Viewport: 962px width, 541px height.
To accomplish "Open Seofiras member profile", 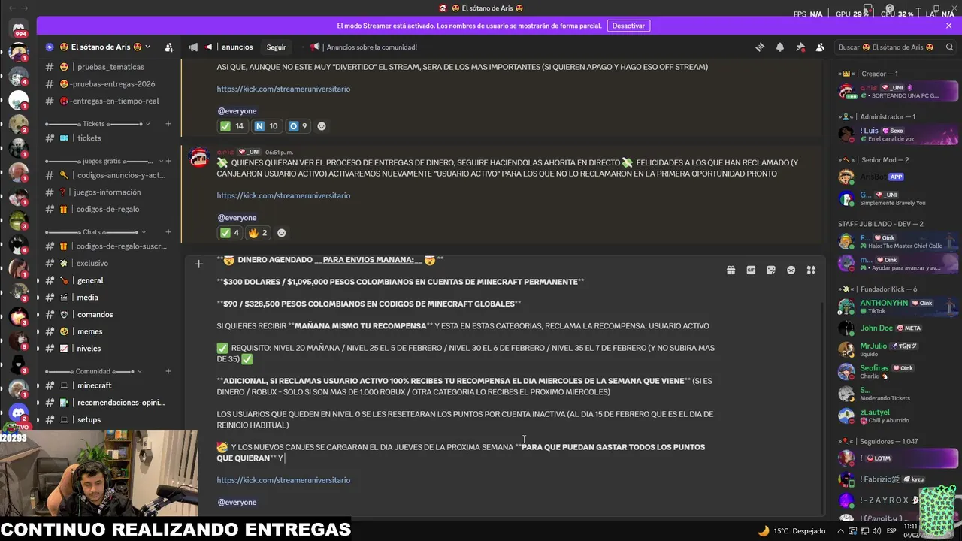I will pyautogui.click(x=897, y=371).
